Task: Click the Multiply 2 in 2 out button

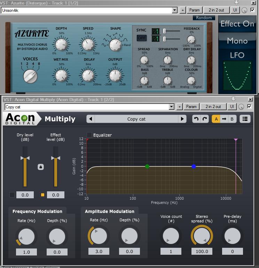Action: 213,107
